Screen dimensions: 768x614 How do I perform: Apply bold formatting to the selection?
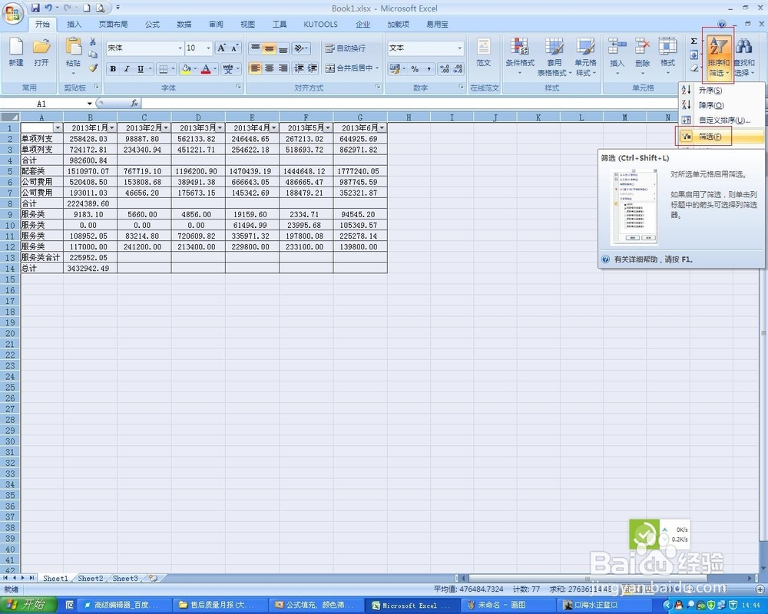click(x=113, y=69)
